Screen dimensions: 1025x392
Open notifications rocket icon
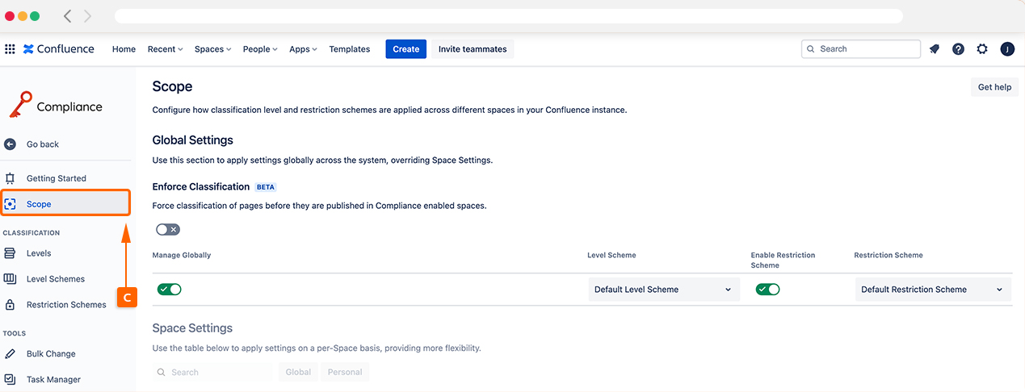click(x=935, y=49)
